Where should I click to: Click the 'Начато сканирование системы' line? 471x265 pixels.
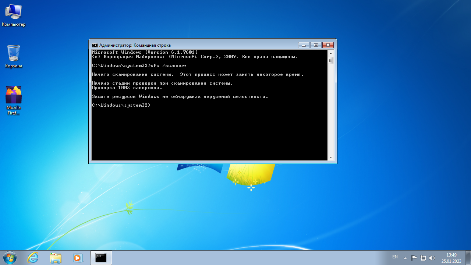198,74
